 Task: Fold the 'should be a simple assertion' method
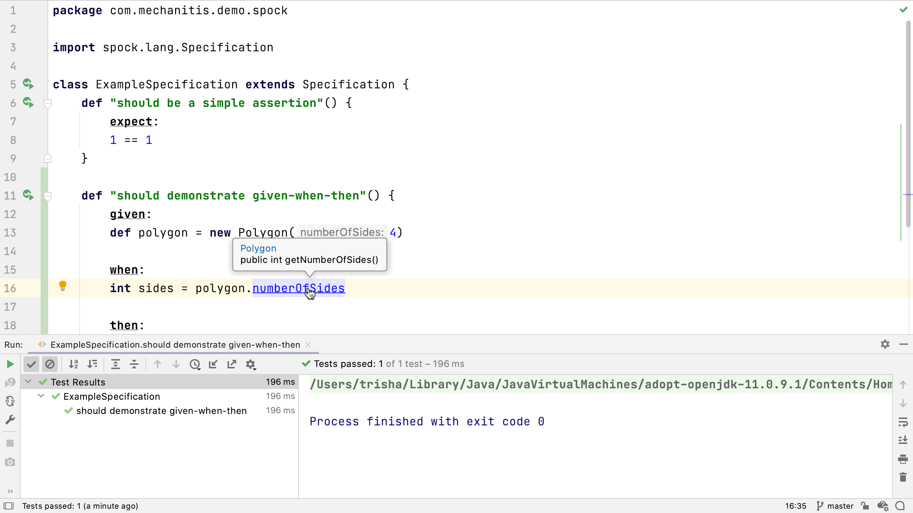pos(47,103)
